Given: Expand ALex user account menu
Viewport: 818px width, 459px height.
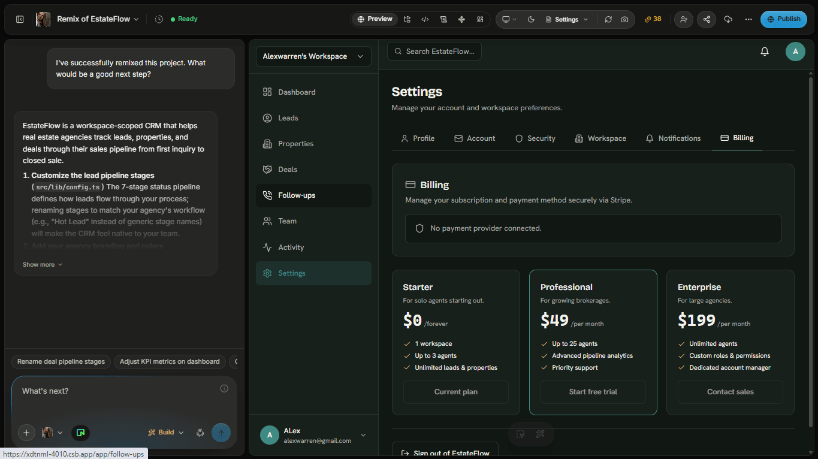Looking at the screenshot, I should pyautogui.click(x=313, y=435).
